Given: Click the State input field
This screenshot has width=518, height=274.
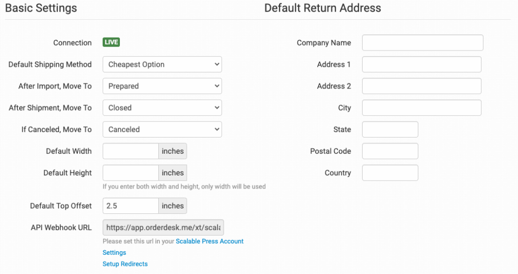Looking at the screenshot, I should 390,129.
